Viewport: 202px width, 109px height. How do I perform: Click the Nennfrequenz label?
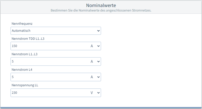(x=22, y=24)
